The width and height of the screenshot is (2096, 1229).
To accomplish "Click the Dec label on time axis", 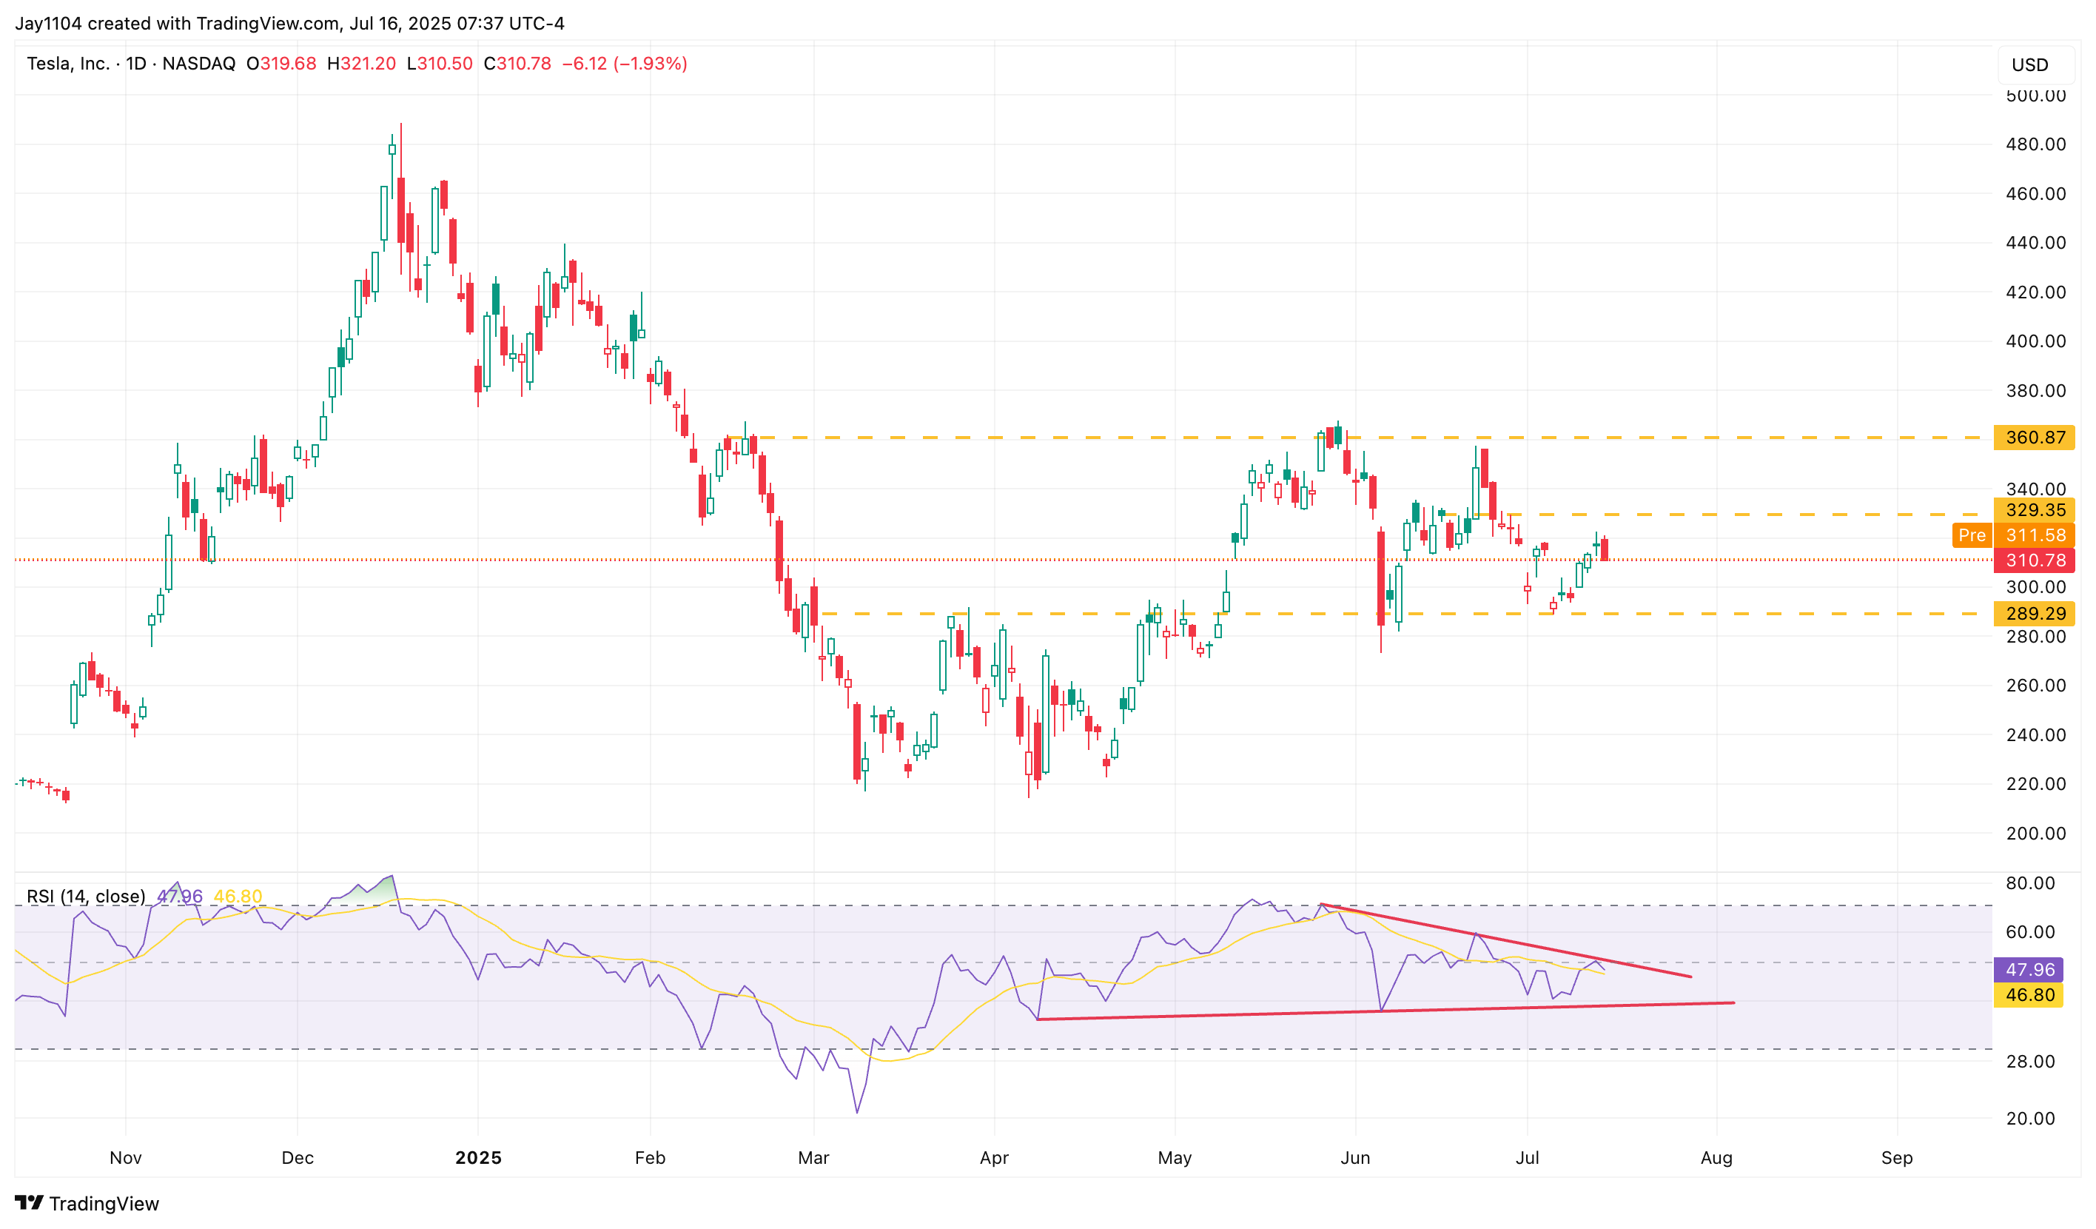I will tap(298, 1157).
